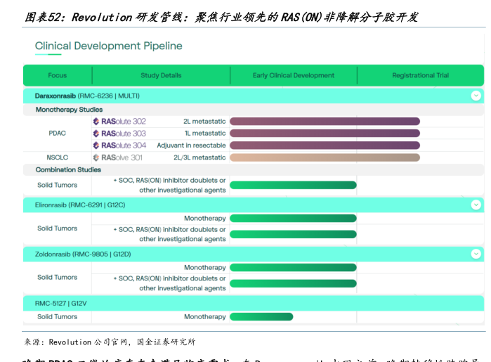The width and height of the screenshot is (491, 362).
Task: Click the RASolute 302 trial logo icon
Action: coord(96,122)
